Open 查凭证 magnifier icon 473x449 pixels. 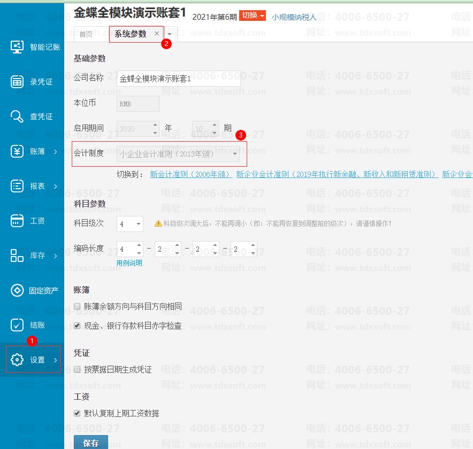click(x=18, y=117)
